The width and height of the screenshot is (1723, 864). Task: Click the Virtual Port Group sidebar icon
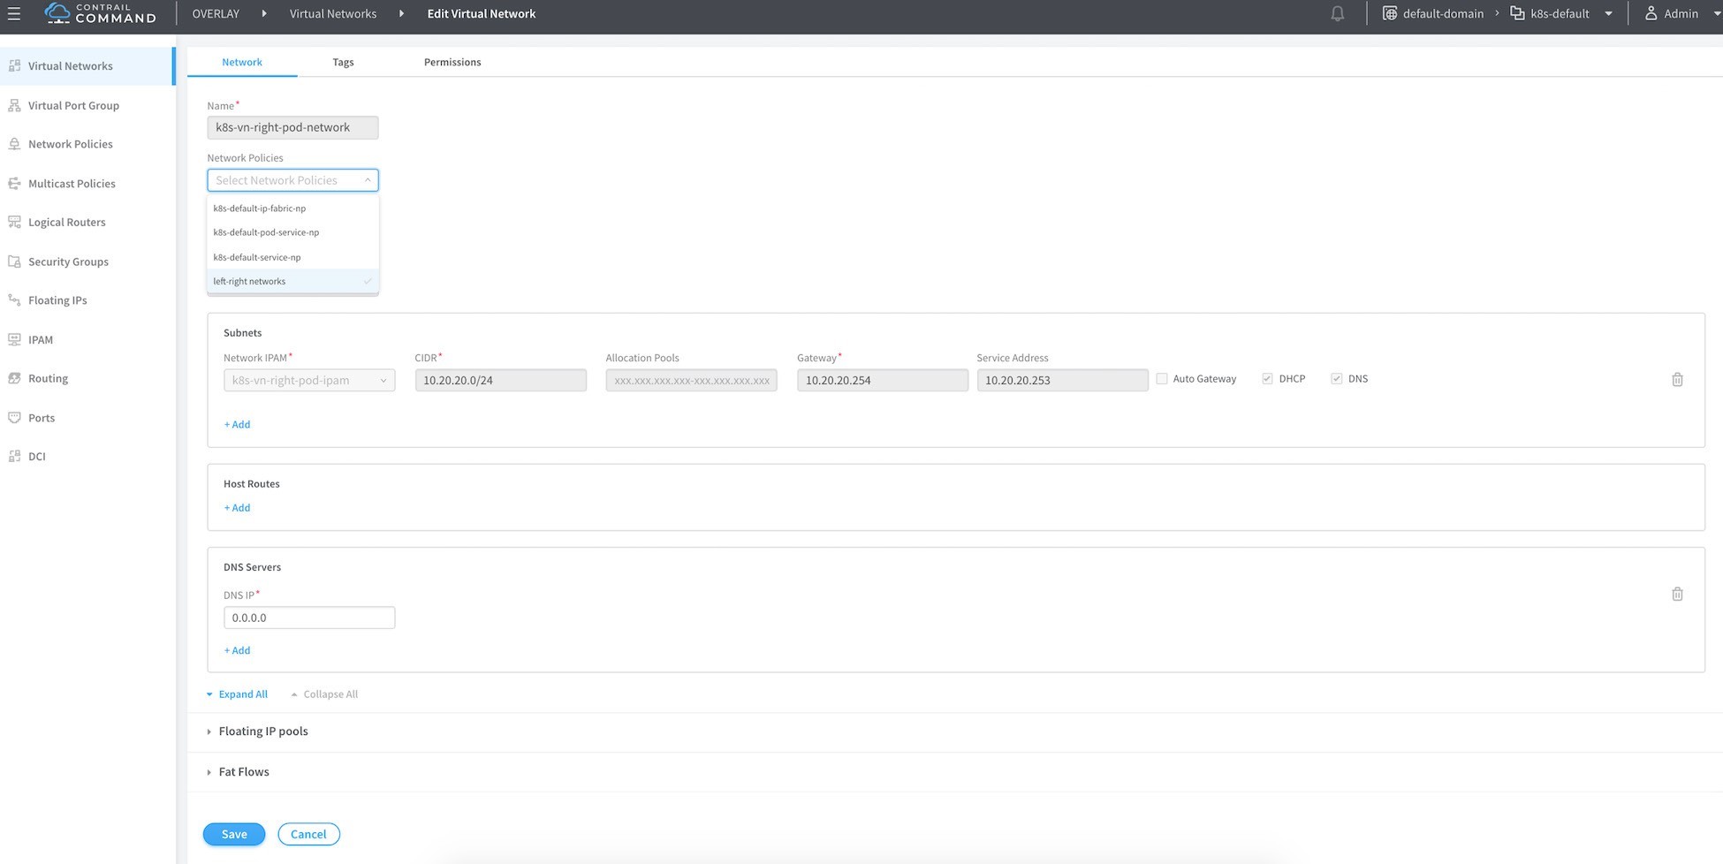tap(14, 105)
